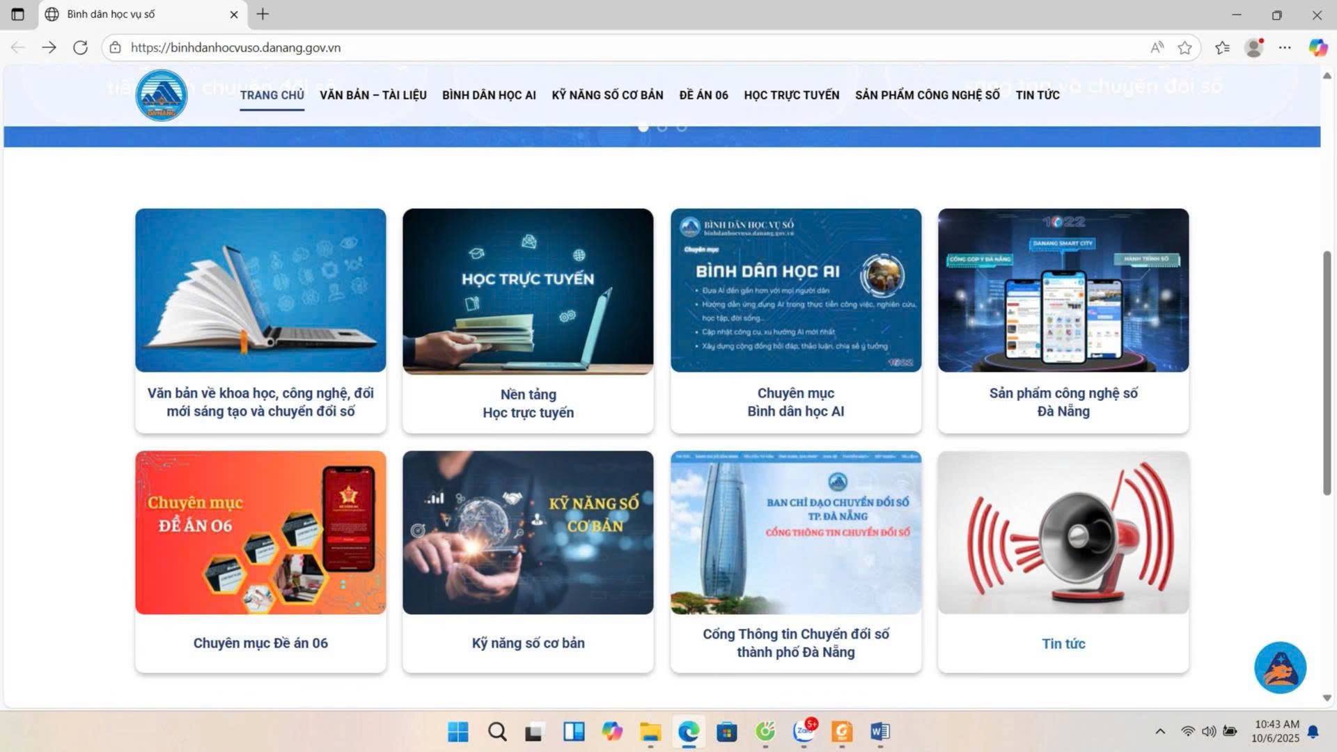This screenshot has width=1337, height=752.
Task: Open Copilot icon in browser toolbar
Action: point(1318,47)
